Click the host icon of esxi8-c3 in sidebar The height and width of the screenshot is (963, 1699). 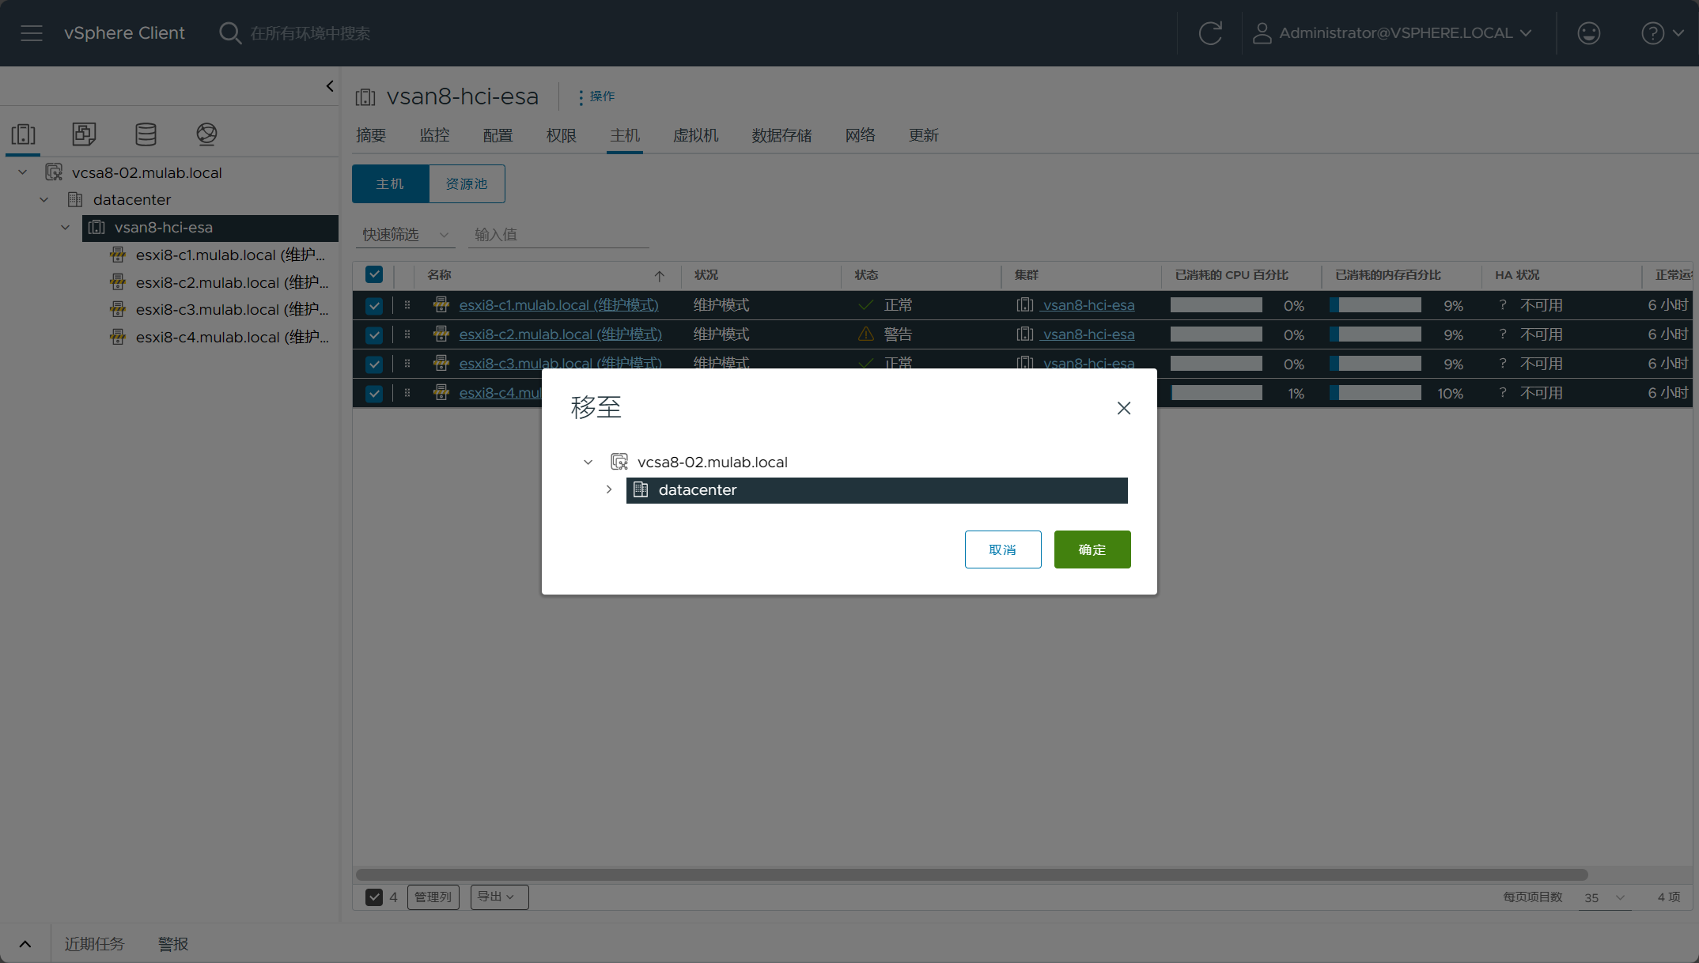pyautogui.click(x=118, y=309)
